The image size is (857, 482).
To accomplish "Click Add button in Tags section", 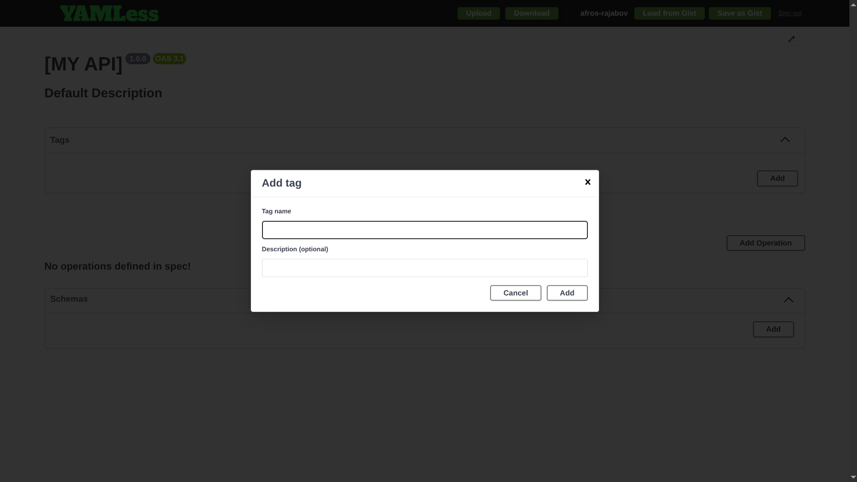I will point(777,179).
